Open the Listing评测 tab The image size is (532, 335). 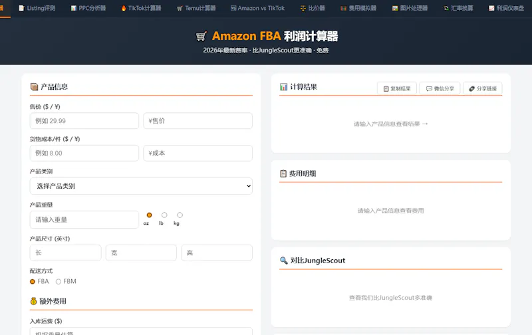(37, 8)
